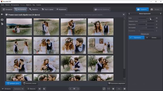Image resolution: width=163 pixels, height=91 pixels.
Task: Open the Файл menu
Action: pos(3,5)
